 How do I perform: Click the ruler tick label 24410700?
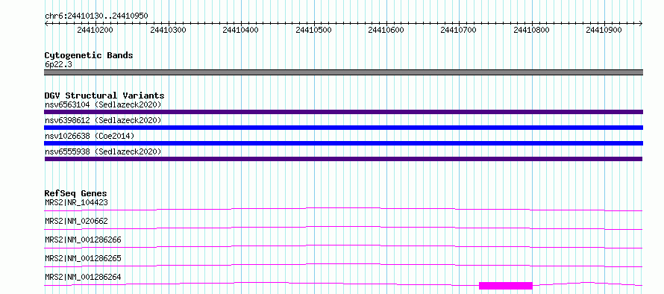(x=459, y=30)
